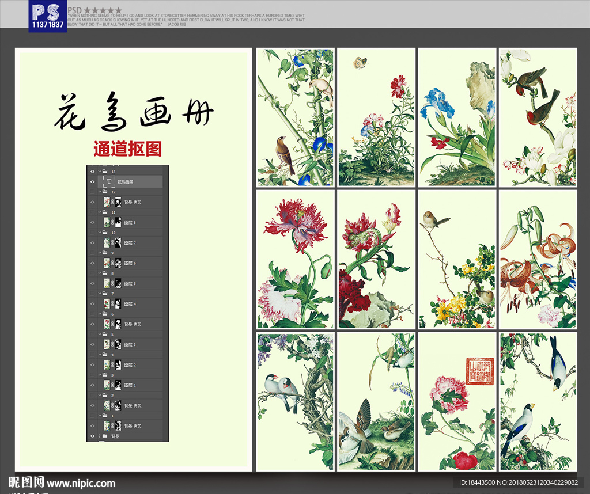
Task: Hide the 花鸟画册 text layer
Action: pos(92,181)
